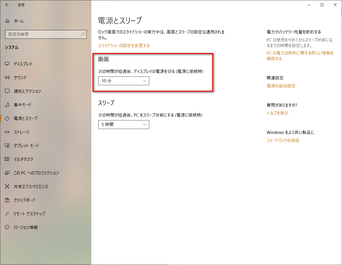Click the ホーム (Home) icon
Image resolution: width=342 pixels, height=265 pixels.
(x=7, y=21)
